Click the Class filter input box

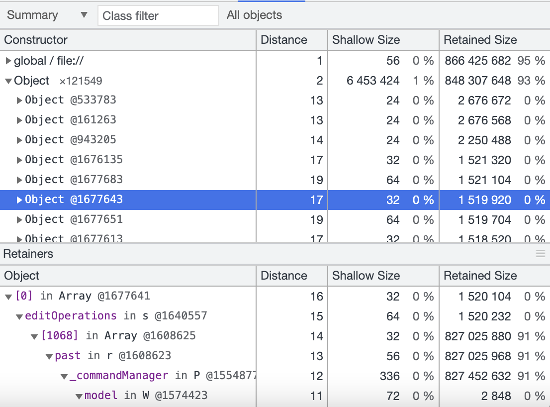tap(157, 15)
